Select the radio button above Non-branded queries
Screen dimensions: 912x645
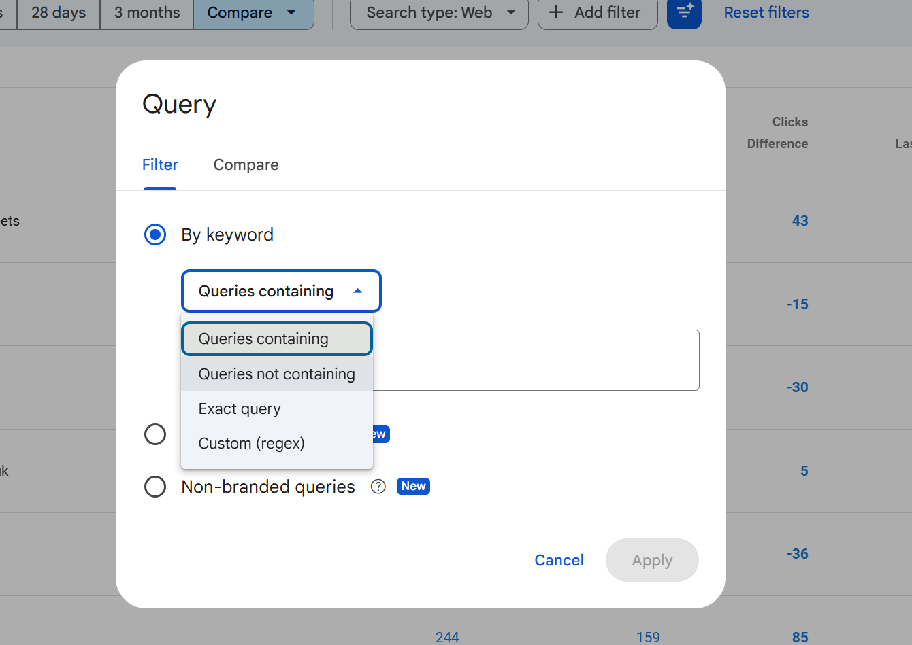click(155, 434)
